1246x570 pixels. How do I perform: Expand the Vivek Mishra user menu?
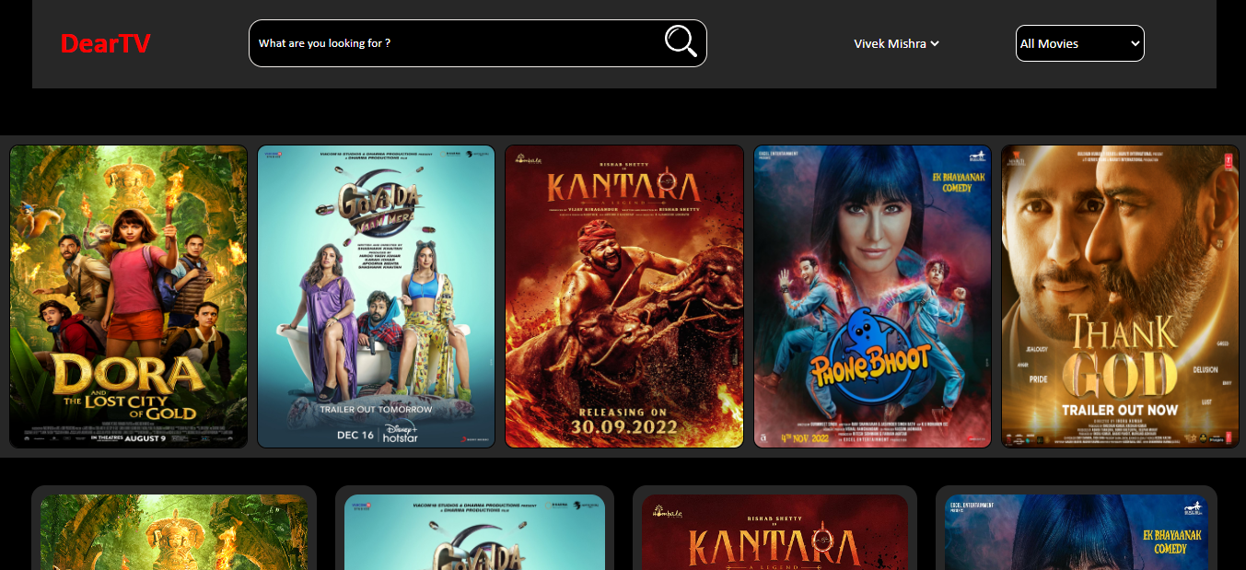(896, 43)
